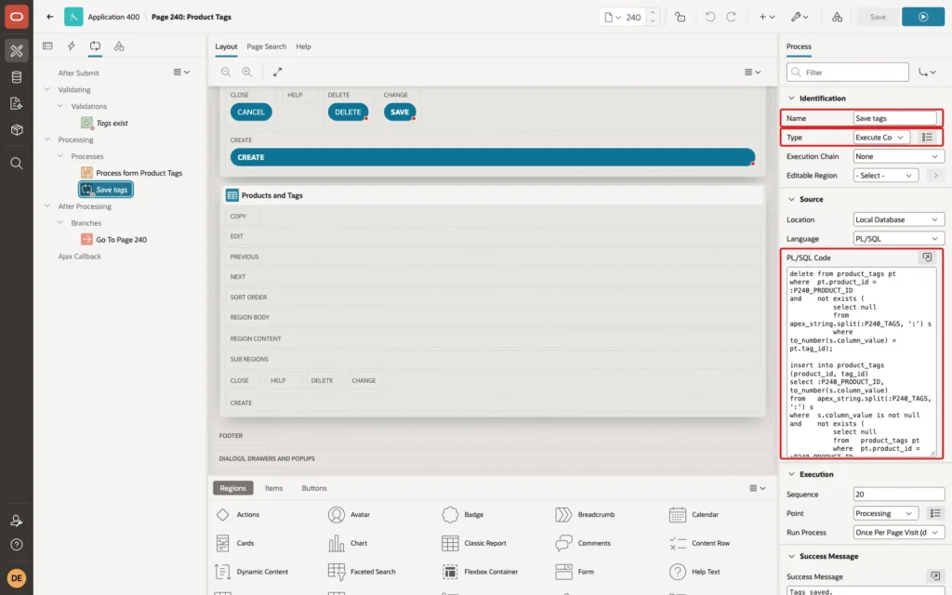Screen dimensions: 952x595
Task: Collapse the Identification section
Action: 791,98
